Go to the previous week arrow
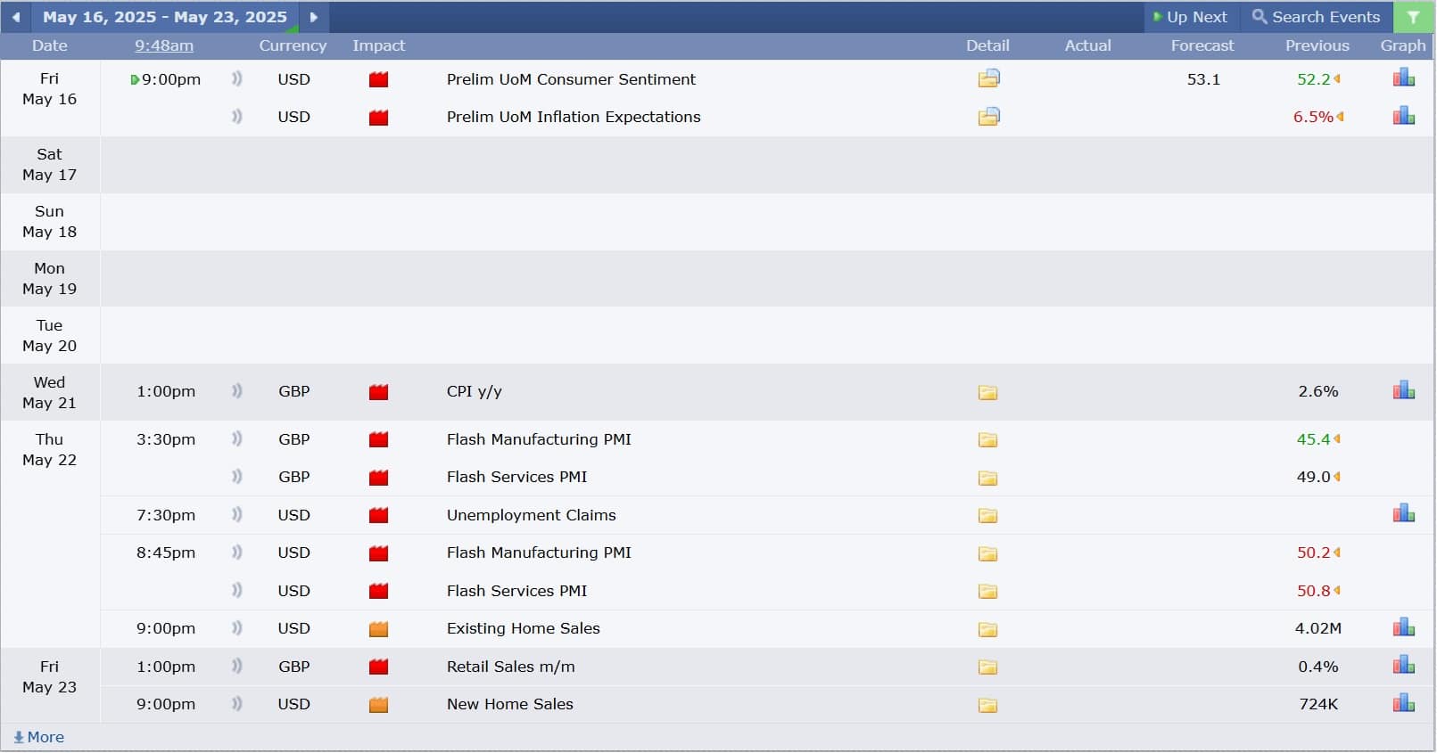This screenshot has height=753, width=1437. (x=15, y=17)
